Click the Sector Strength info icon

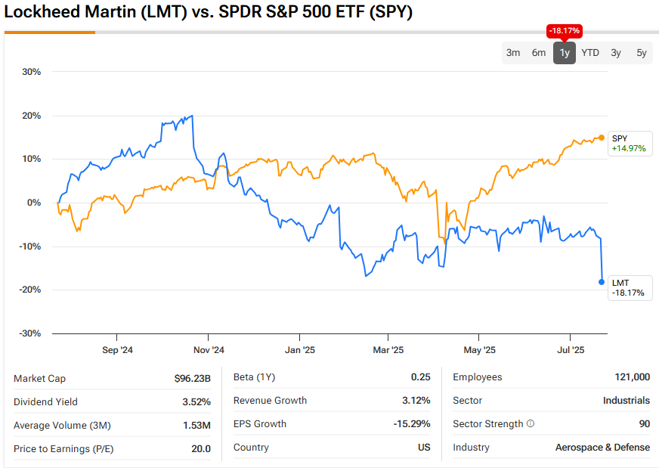(x=531, y=423)
